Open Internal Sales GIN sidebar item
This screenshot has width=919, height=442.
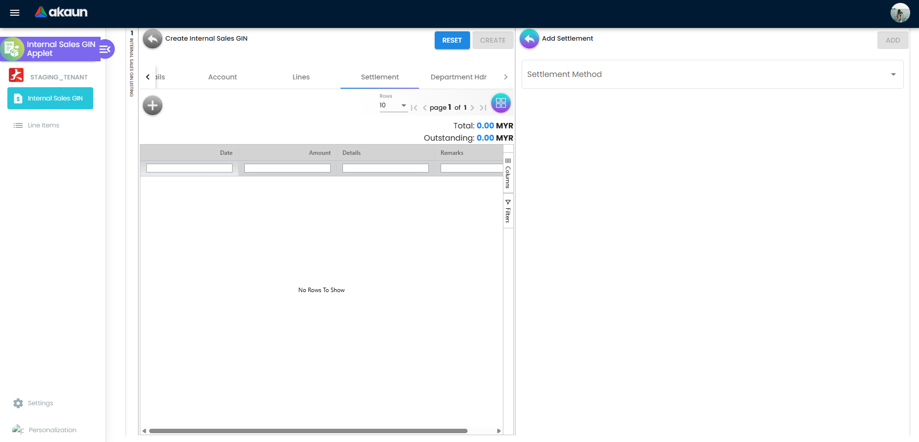tap(50, 98)
